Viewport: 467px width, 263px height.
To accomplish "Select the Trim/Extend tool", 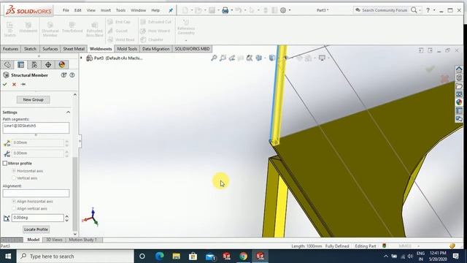I will (x=72, y=28).
